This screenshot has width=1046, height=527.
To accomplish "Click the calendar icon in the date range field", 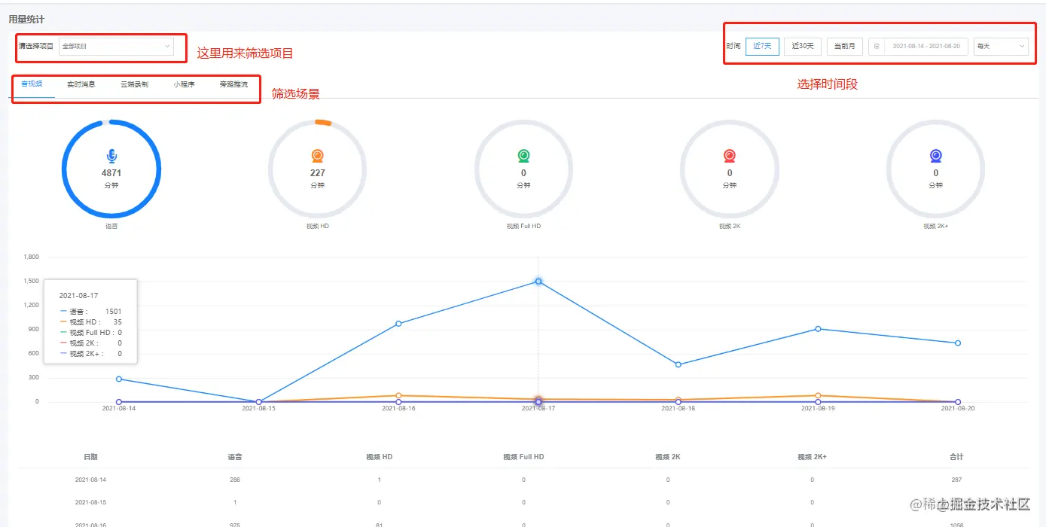I will click(x=877, y=47).
